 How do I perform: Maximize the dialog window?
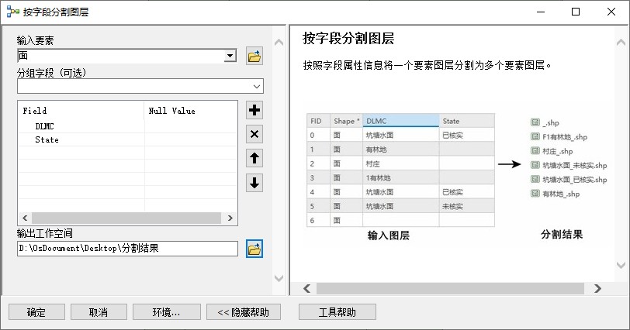coord(576,12)
